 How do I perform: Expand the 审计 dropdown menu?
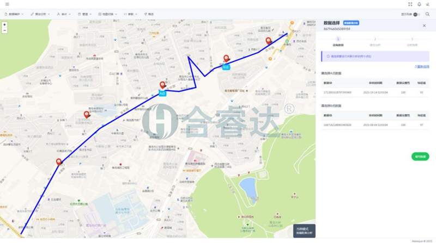(x=64, y=14)
